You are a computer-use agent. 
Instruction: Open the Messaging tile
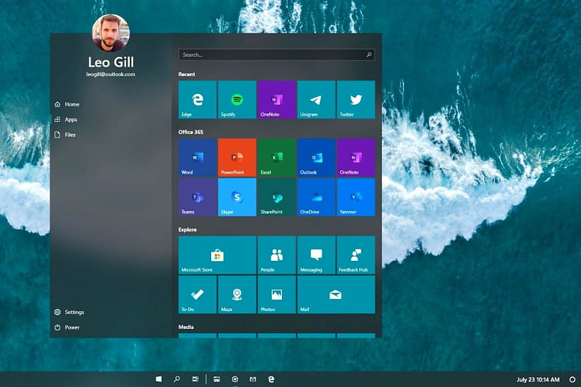317,255
